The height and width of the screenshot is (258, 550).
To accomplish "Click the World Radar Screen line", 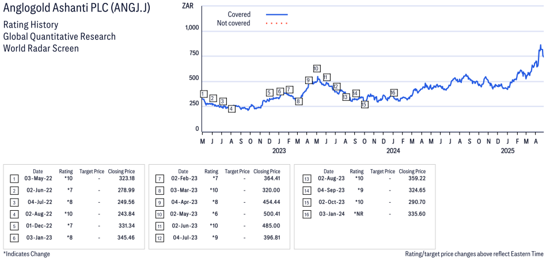I will 41,48.
